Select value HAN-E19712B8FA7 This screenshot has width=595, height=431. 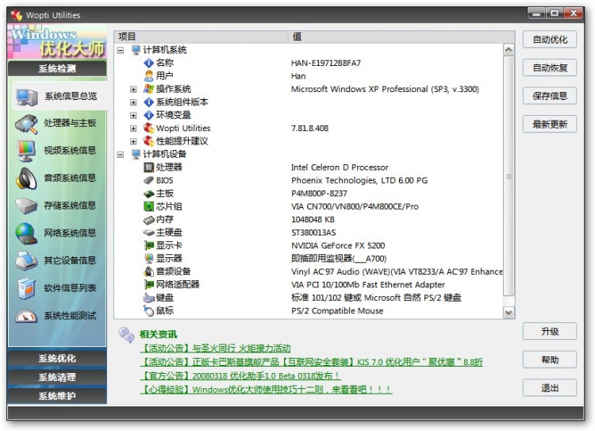click(326, 63)
